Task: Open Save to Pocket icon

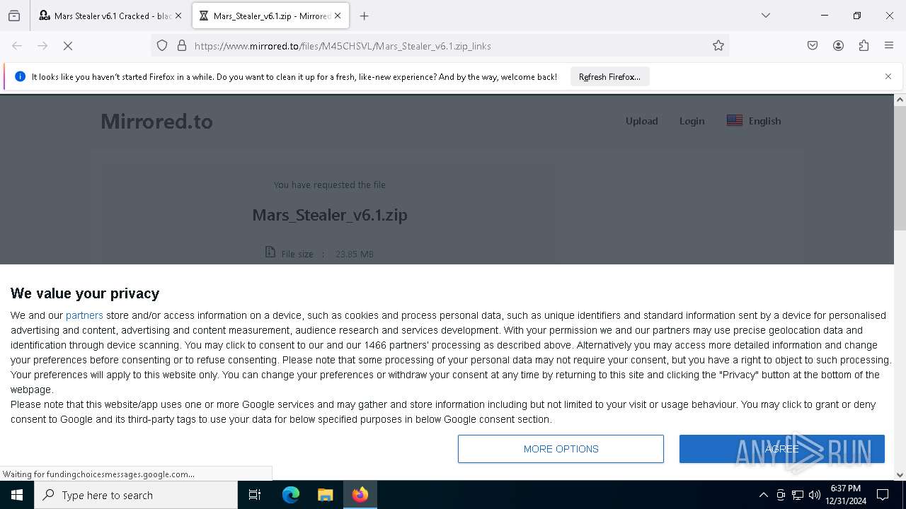Action: pyautogui.click(x=813, y=46)
